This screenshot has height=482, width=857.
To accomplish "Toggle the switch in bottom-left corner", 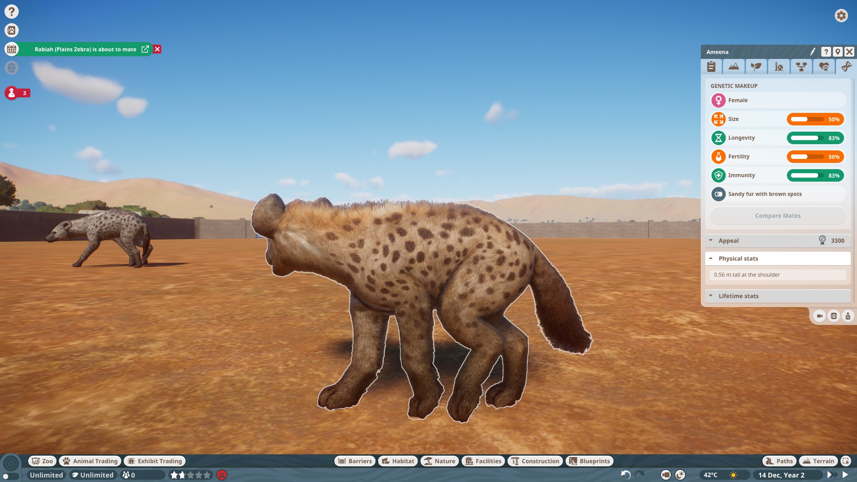I will 11,477.
